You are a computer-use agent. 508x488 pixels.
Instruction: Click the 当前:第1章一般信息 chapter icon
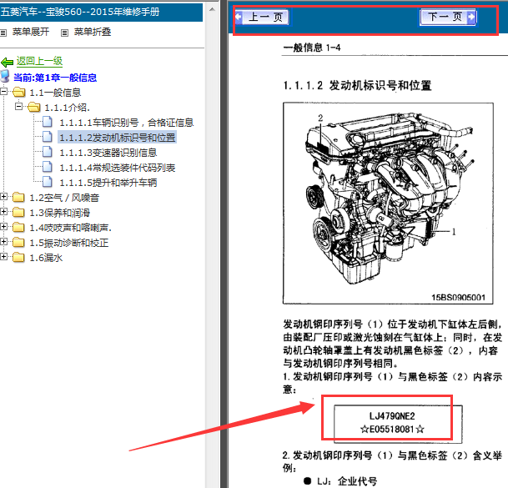pyautogui.click(x=5, y=76)
